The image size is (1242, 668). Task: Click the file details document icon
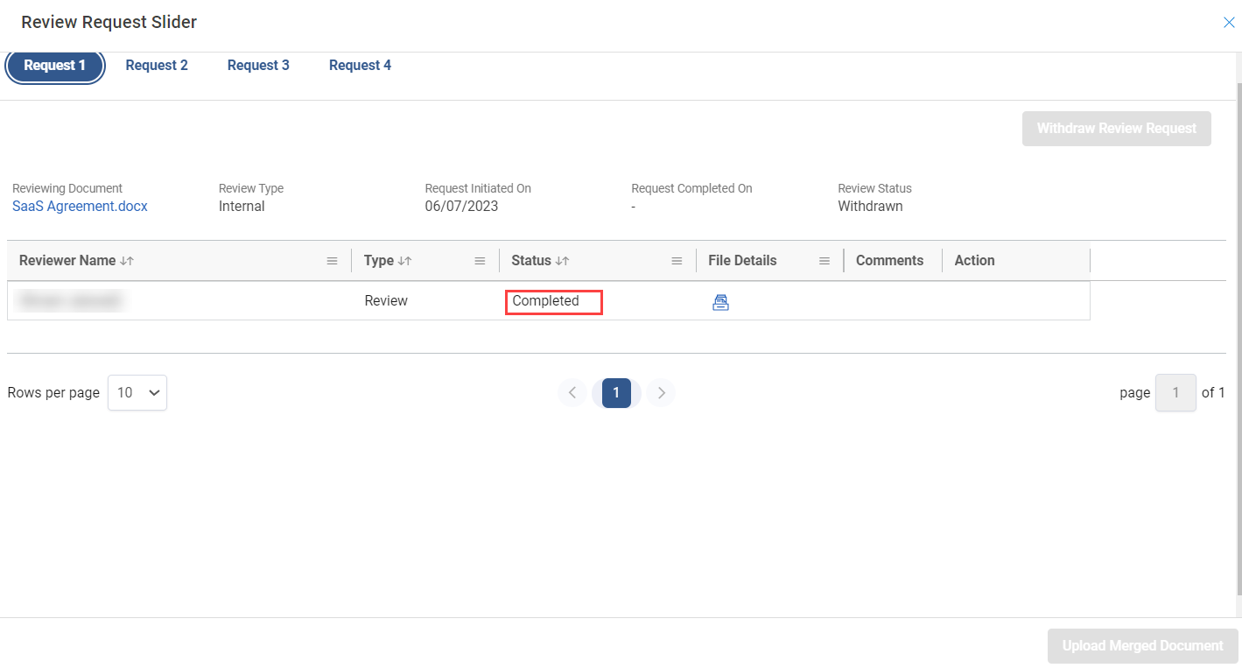720,303
